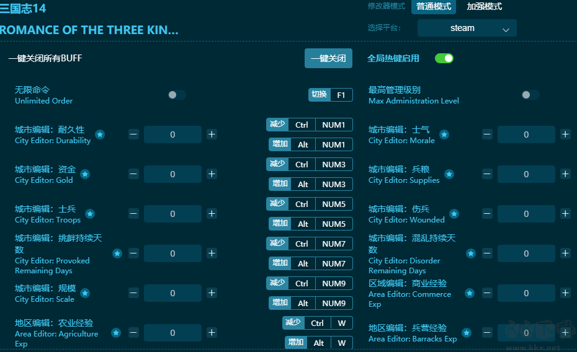This screenshot has height=352, width=577.
Task: Click star icon beside Commerce Exp
Action: point(469,293)
